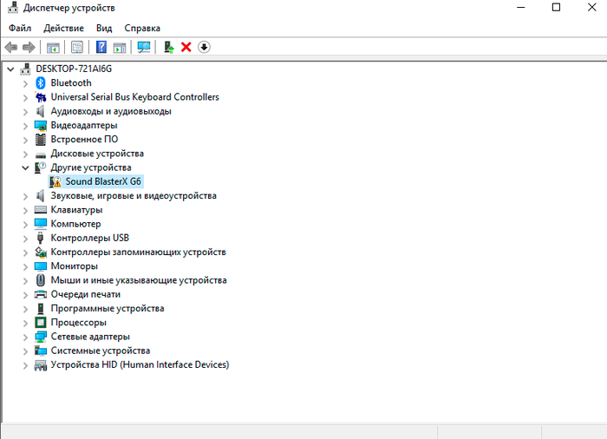The height and width of the screenshot is (439, 607).
Task: Expand the Программные устройства category
Action: pos(25,309)
